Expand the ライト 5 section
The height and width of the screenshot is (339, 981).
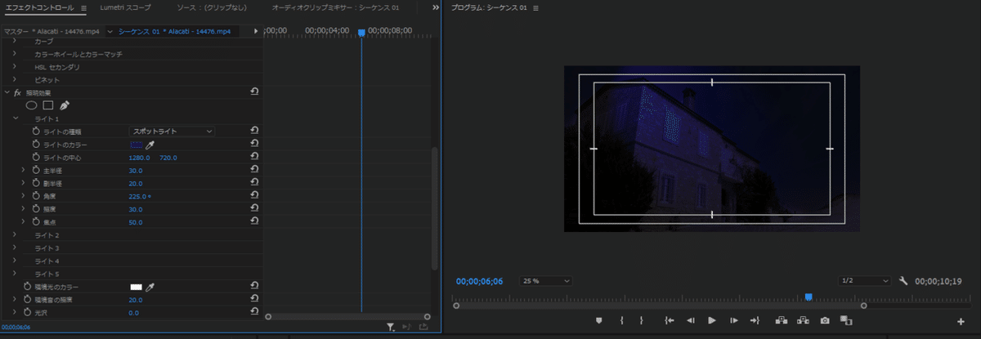pos(15,274)
